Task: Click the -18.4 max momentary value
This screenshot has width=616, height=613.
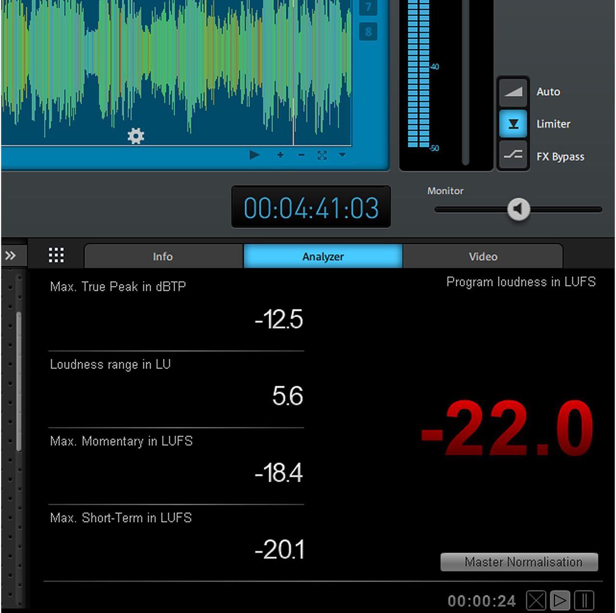Action: tap(279, 473)
